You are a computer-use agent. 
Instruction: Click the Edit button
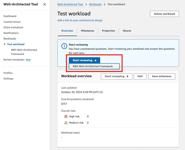(x=140, y=77)
